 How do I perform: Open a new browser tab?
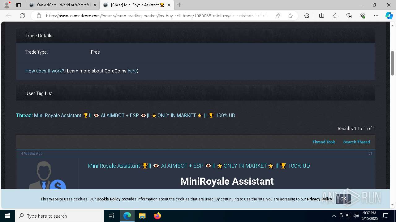click(x=179, y=5)
